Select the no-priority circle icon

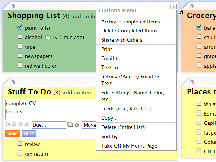click(8, 124)
